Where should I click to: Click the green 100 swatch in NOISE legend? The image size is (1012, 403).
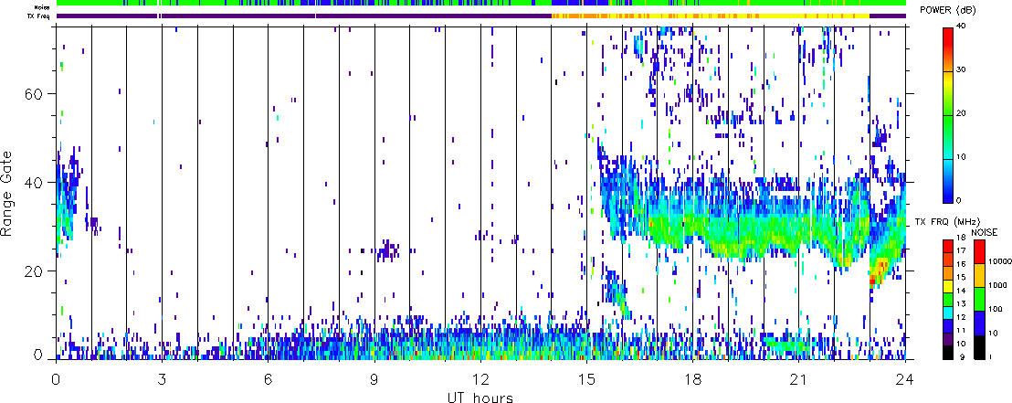click(x=979, y=299)
